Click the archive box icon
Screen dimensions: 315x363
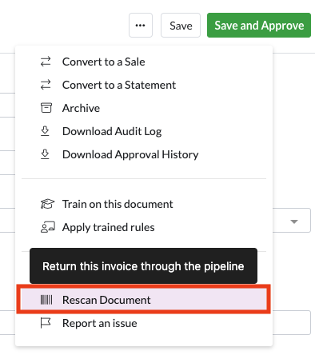click(46, 108)
